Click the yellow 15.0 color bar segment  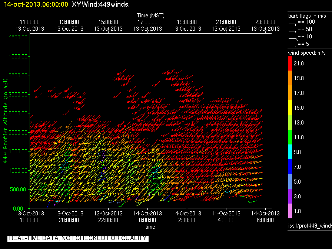(x=290, y=108)
